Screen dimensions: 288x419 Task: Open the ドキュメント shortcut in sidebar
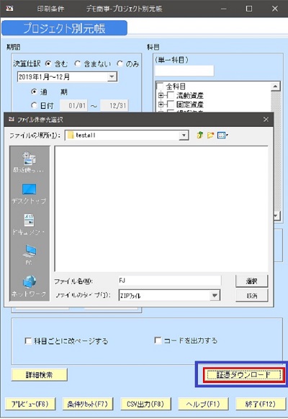click(29, 225)
